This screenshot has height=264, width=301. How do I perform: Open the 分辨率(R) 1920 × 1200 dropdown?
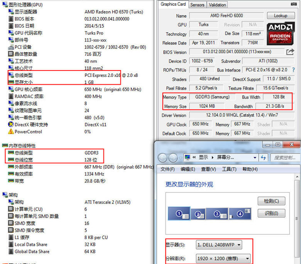tap(223, 259)
